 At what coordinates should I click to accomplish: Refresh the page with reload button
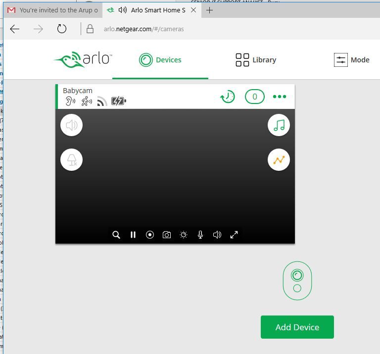coord(61,29)
